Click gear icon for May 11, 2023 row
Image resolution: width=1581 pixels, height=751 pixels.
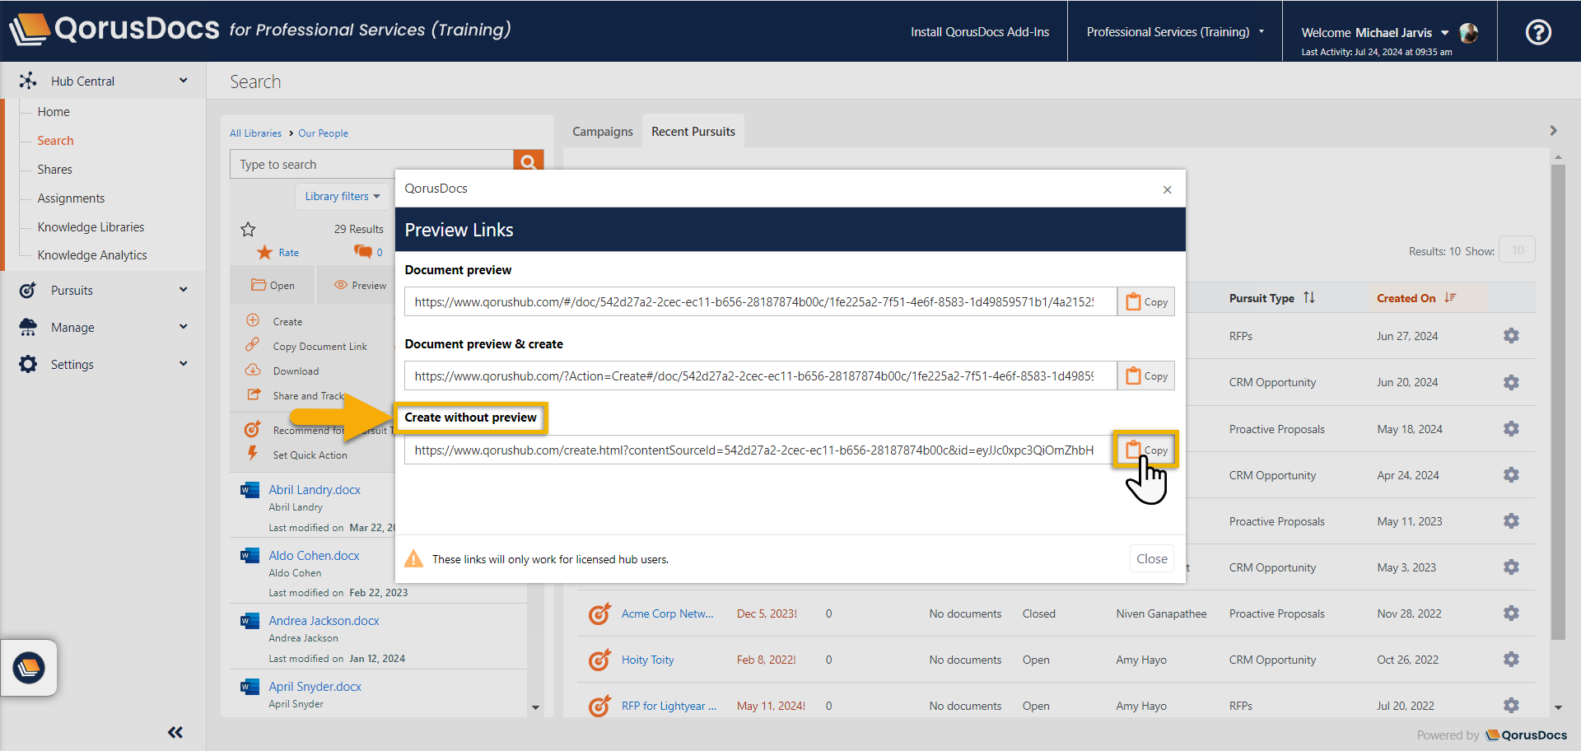tap(1511, 521)
